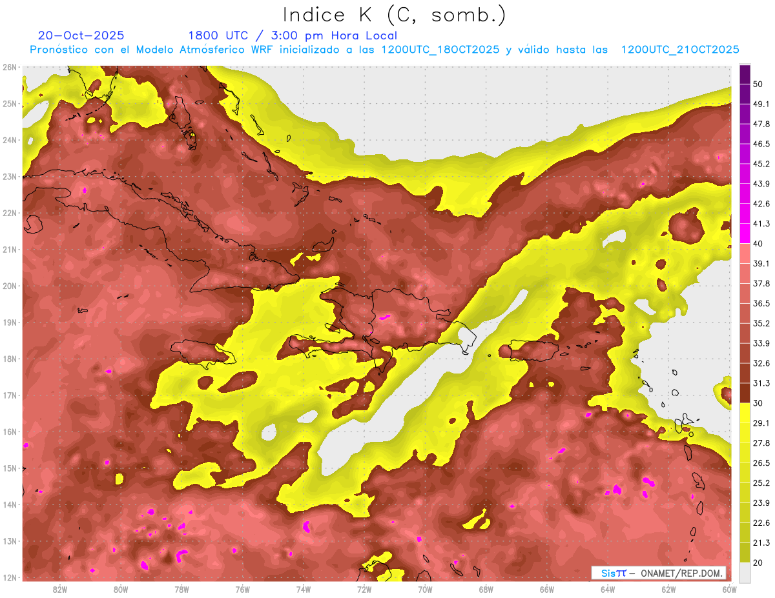Click the longitude axis label '82W'
Screen dimensions: 775x598
(60, 590)
